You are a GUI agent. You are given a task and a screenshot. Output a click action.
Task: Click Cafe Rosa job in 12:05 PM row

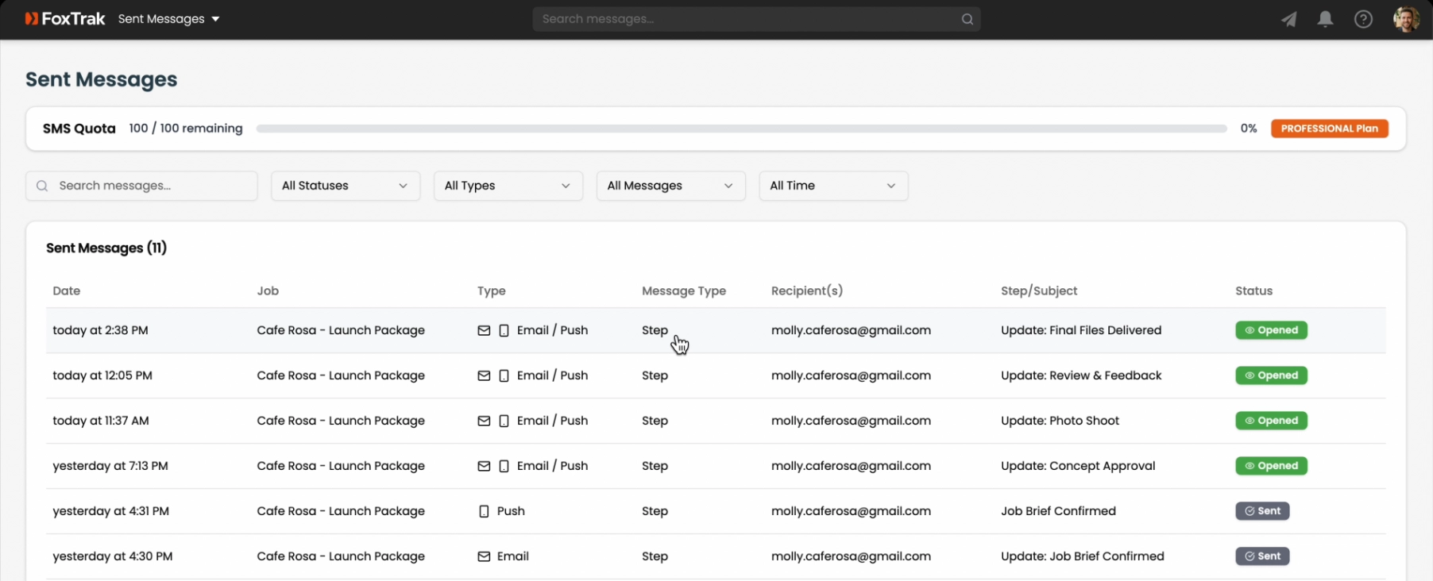pos(341,375)
